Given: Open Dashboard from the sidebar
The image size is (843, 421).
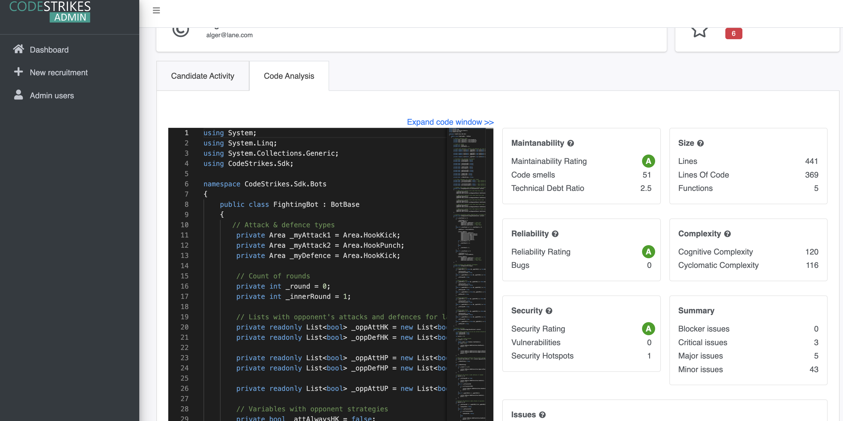Looking at the screenshot, I should point(49,50).
